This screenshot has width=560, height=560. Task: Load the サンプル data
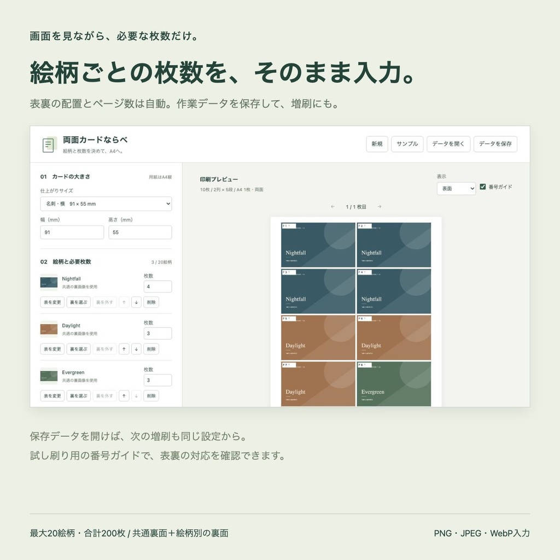407,144
